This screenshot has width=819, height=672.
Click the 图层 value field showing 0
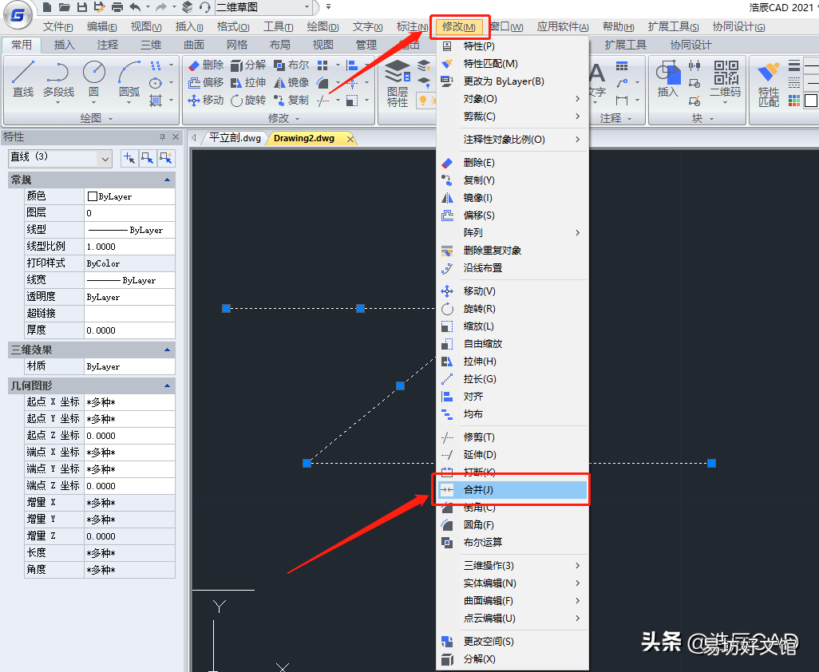tap(129, 213)
